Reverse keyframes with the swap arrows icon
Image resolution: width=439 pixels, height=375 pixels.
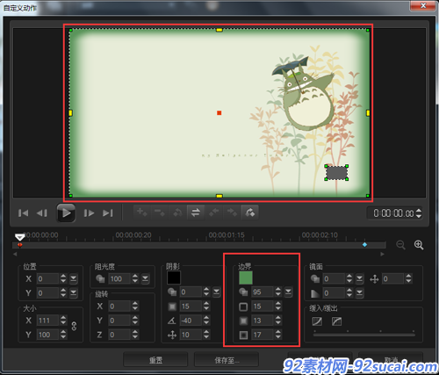pos(196,213)
